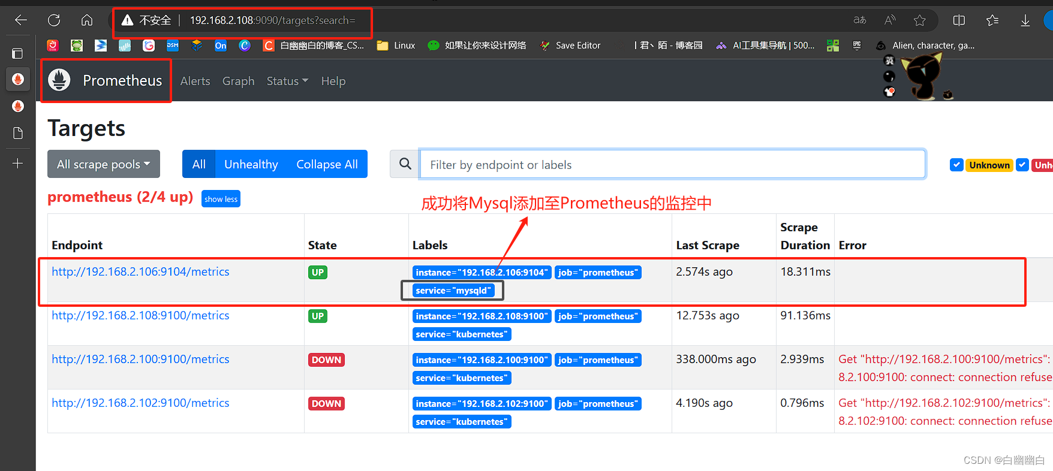
Task: Open the Save Editor bookmark
Action: 570,46
